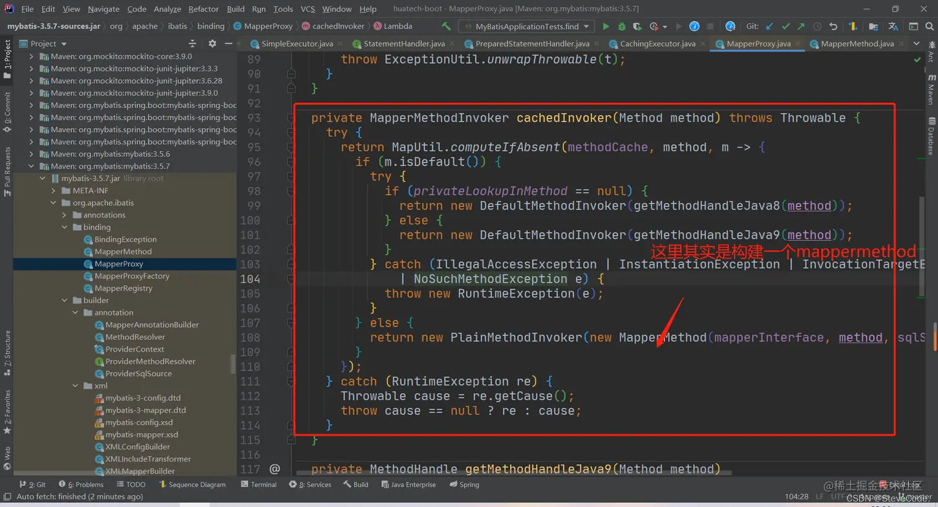Open the run configuration dropdown MyBatisApplicationTests.find
The height and width of the screenshot is (507, 938).
click(x=527, y=26)
